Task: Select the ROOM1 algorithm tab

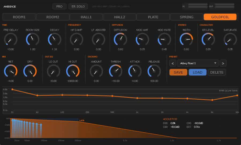Action: [19, 17]
